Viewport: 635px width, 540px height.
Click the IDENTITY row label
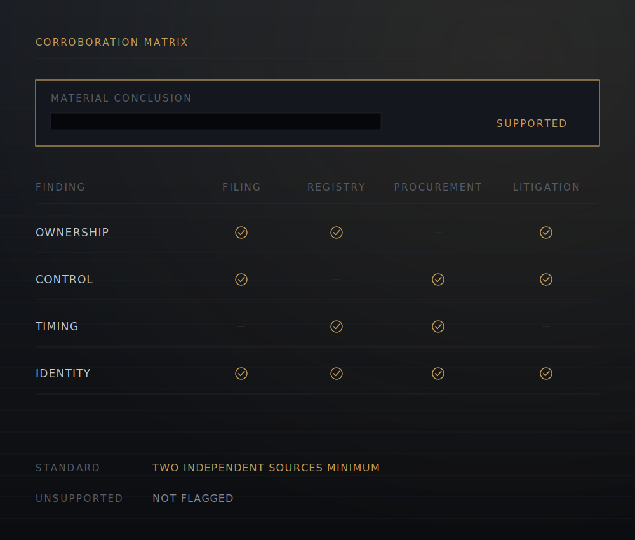pyautogui.click(x=63, y=374)
